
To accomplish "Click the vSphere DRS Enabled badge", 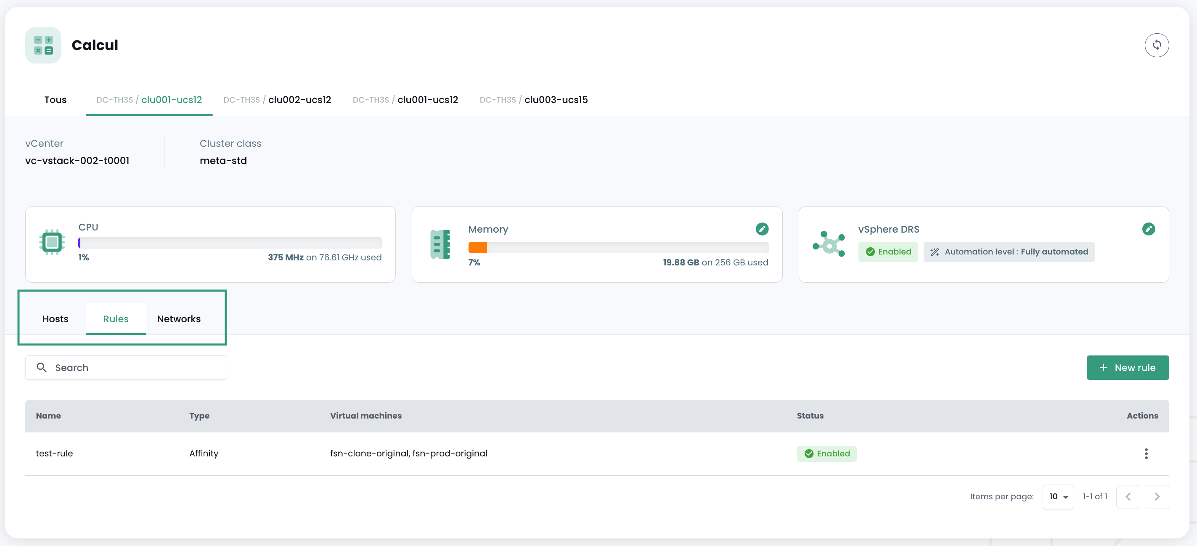I will [887, 252].
